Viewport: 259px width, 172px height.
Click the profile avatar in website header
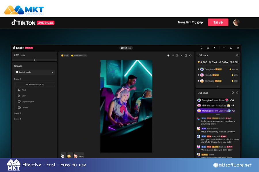coord(236,22)
